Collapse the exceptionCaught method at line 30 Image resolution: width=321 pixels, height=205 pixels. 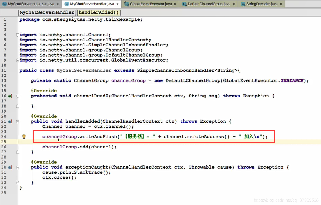tap(18, 167)
